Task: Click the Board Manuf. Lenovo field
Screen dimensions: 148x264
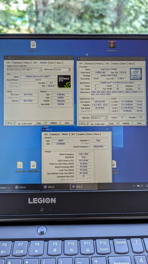Action: click(x=38, y=80)
